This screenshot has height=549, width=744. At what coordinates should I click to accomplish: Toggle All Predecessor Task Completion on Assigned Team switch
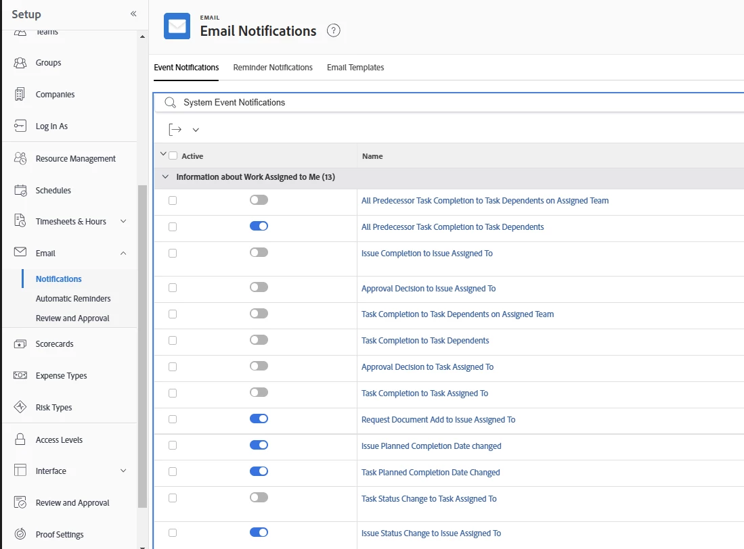(259, 200)
